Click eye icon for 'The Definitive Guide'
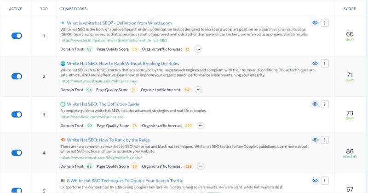368x193 pixels. (x=315, y=104)
